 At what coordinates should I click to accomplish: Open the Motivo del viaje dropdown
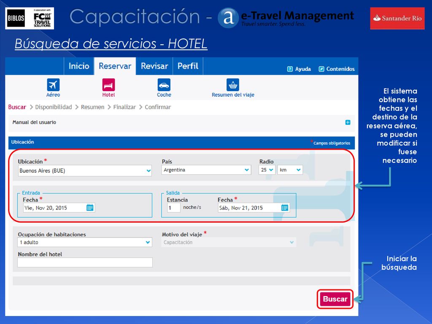click(229, 242)
